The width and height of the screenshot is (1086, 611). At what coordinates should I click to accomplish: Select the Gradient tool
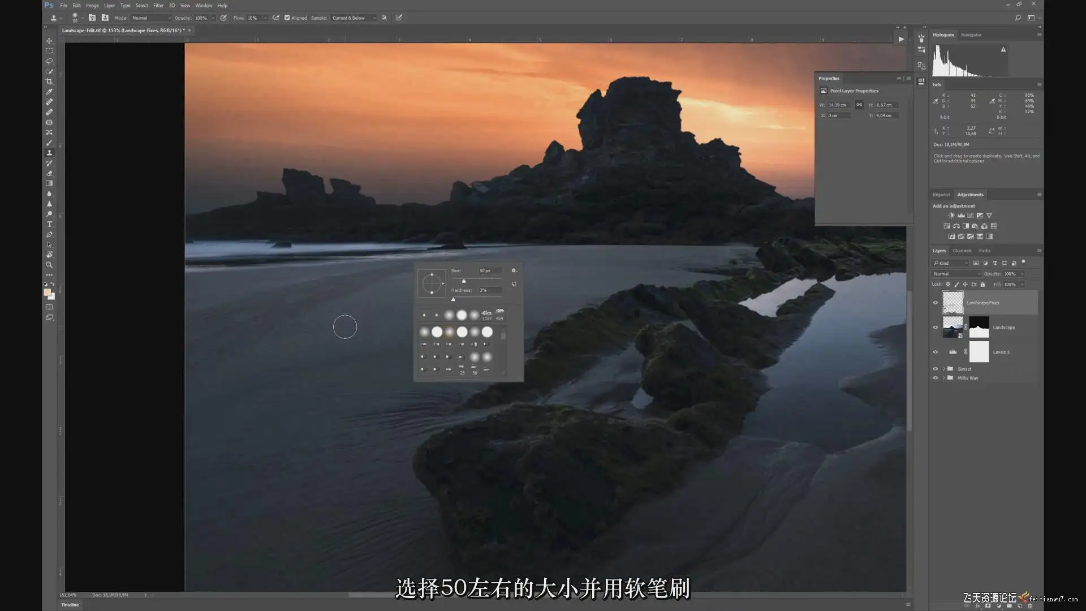(x=49, y=183)
